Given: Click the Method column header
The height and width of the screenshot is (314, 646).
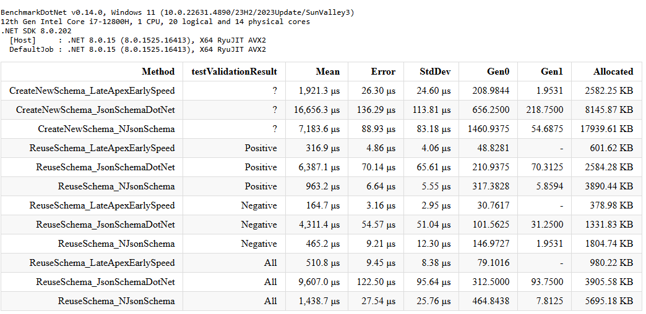Looking at the screenshot, I should [x=158, y=72].
